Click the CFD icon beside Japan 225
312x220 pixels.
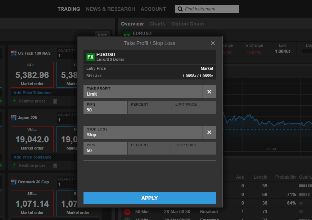(x=14, y=117)
